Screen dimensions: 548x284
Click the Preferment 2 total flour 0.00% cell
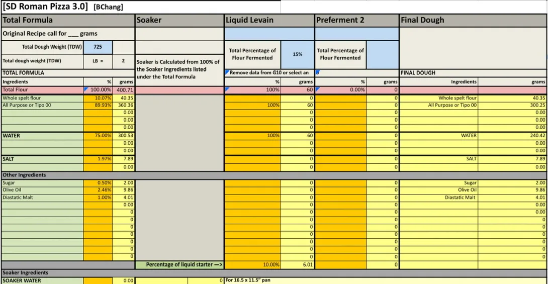click(340, 89)
